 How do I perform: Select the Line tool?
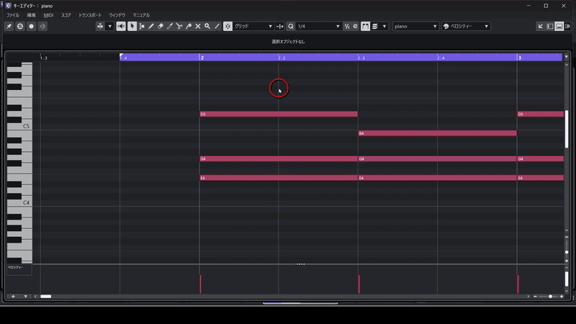click(x=217, y=26)
